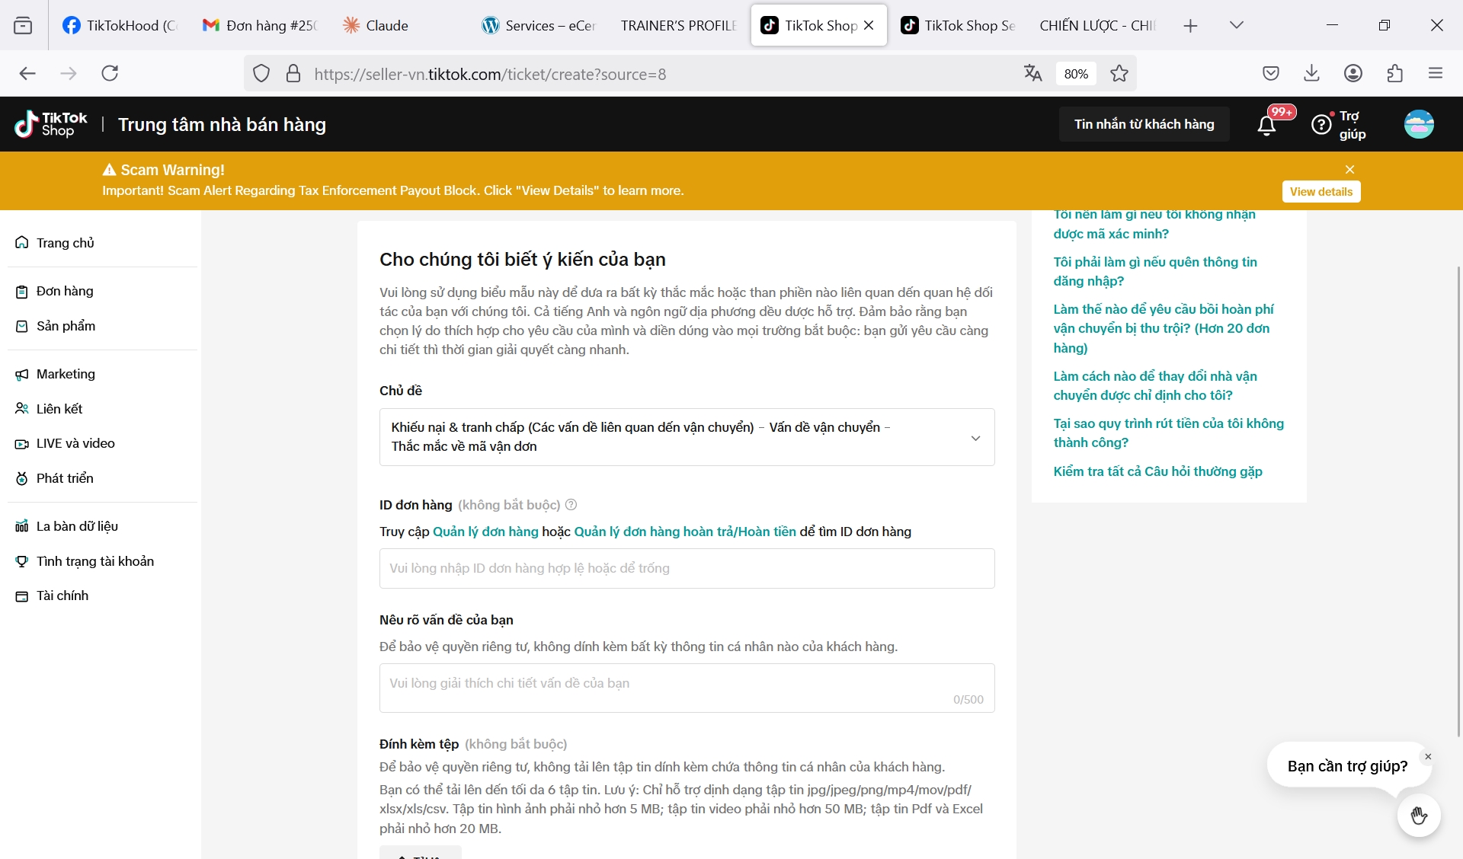Expand the Chủ đề topic dropdown
This screenshot has height=859, width=1463.
click(x=975, y=438)
